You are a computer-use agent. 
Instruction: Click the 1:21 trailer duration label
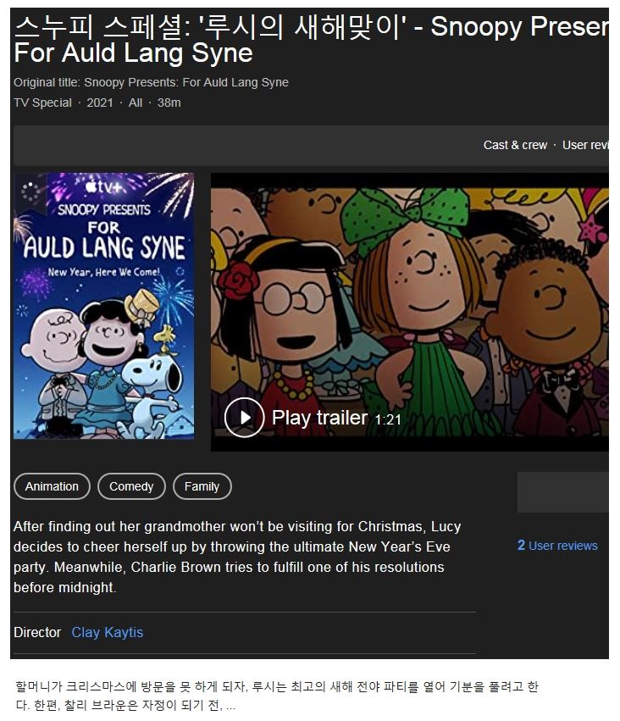pyautogui.click(x=387, y=419)
